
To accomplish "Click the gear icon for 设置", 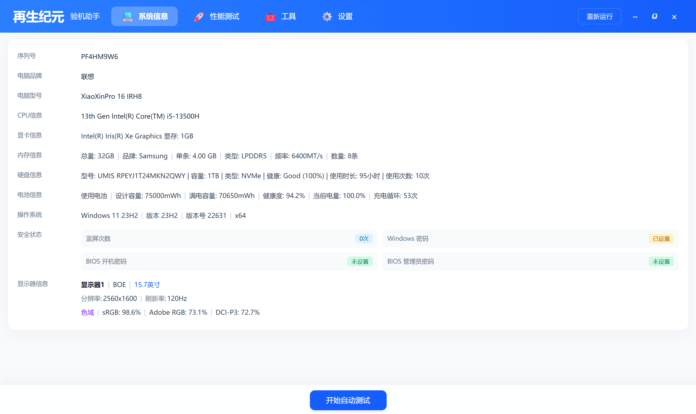I will (327, 17).
